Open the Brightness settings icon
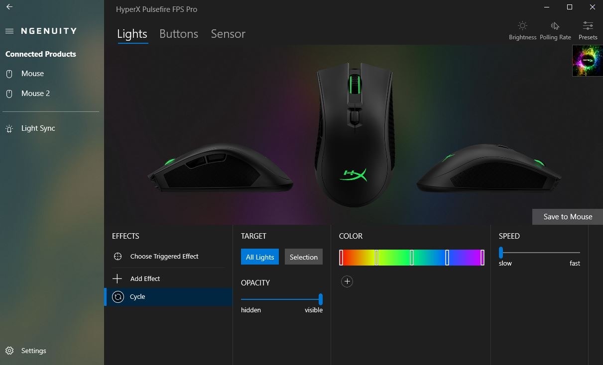 pos(522,25)
